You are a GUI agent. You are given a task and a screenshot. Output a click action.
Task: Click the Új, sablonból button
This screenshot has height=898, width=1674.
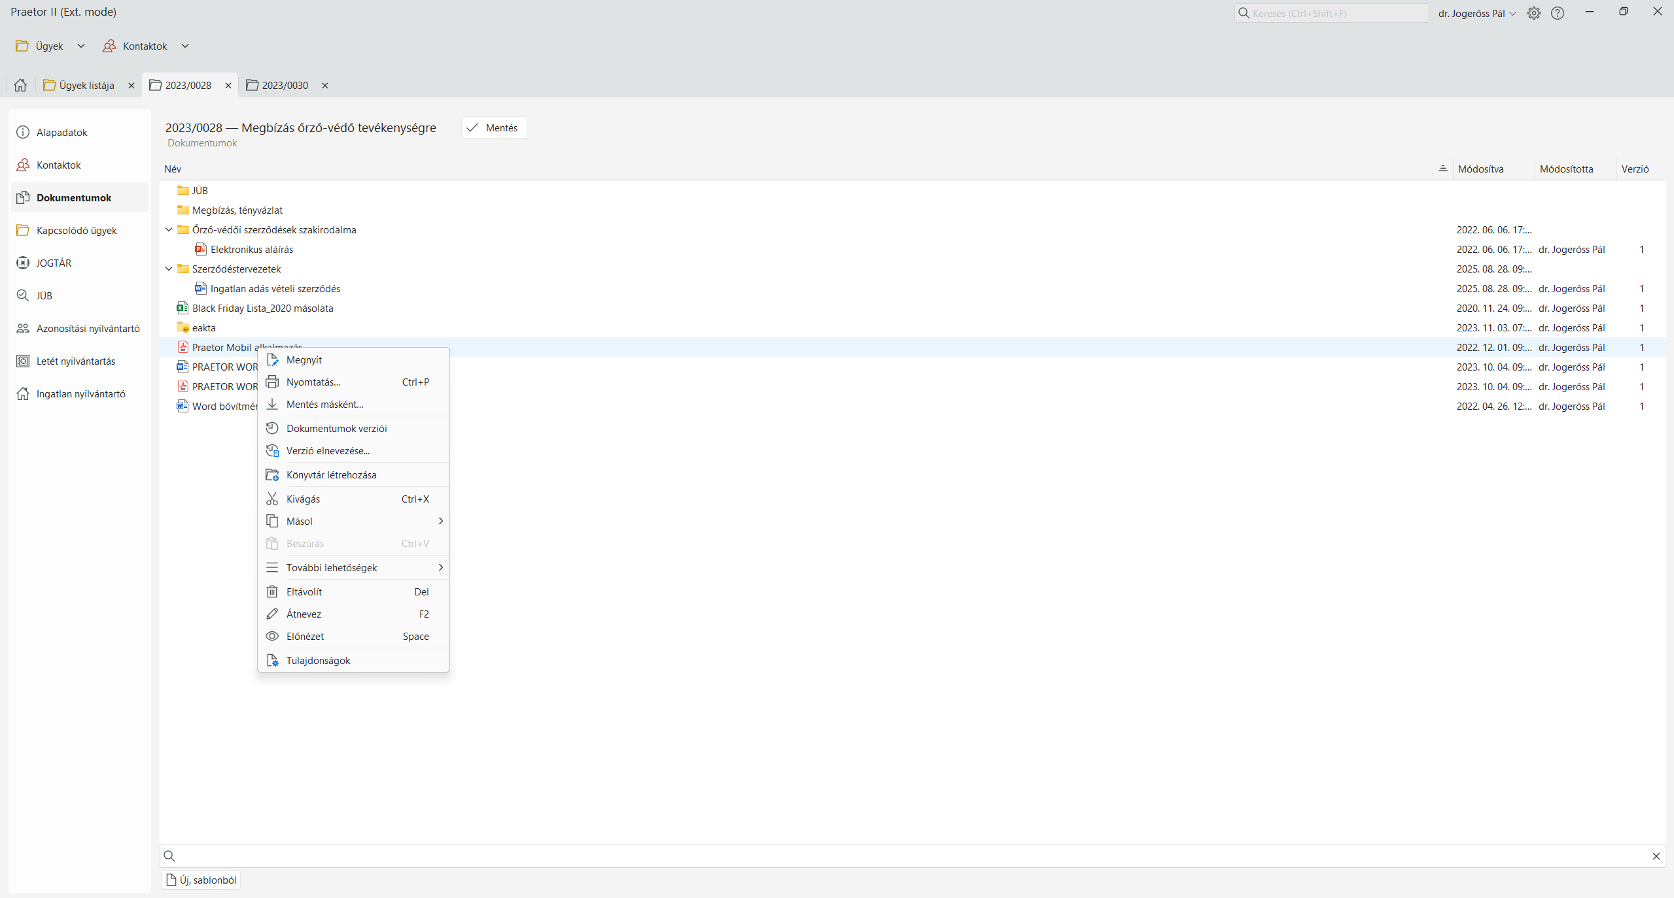[201, 880]
